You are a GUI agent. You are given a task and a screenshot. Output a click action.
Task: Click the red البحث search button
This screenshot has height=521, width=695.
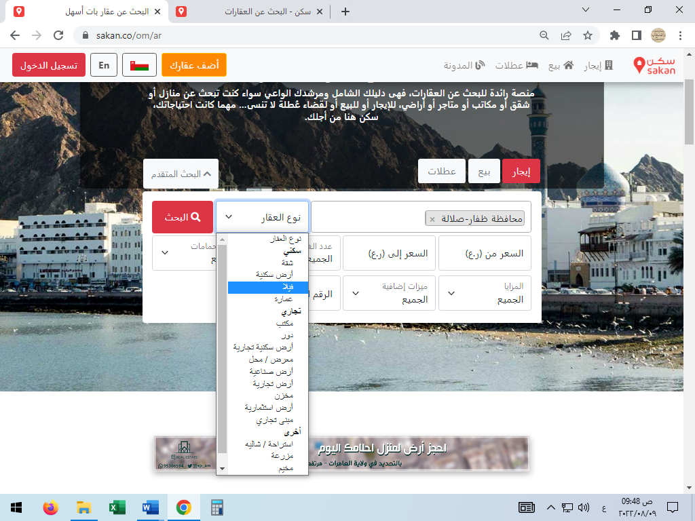click(183, 217)
